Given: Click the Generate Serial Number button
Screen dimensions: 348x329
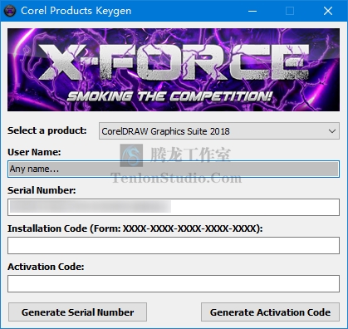Looking at the screenshot, I should (x=77, y=312).
